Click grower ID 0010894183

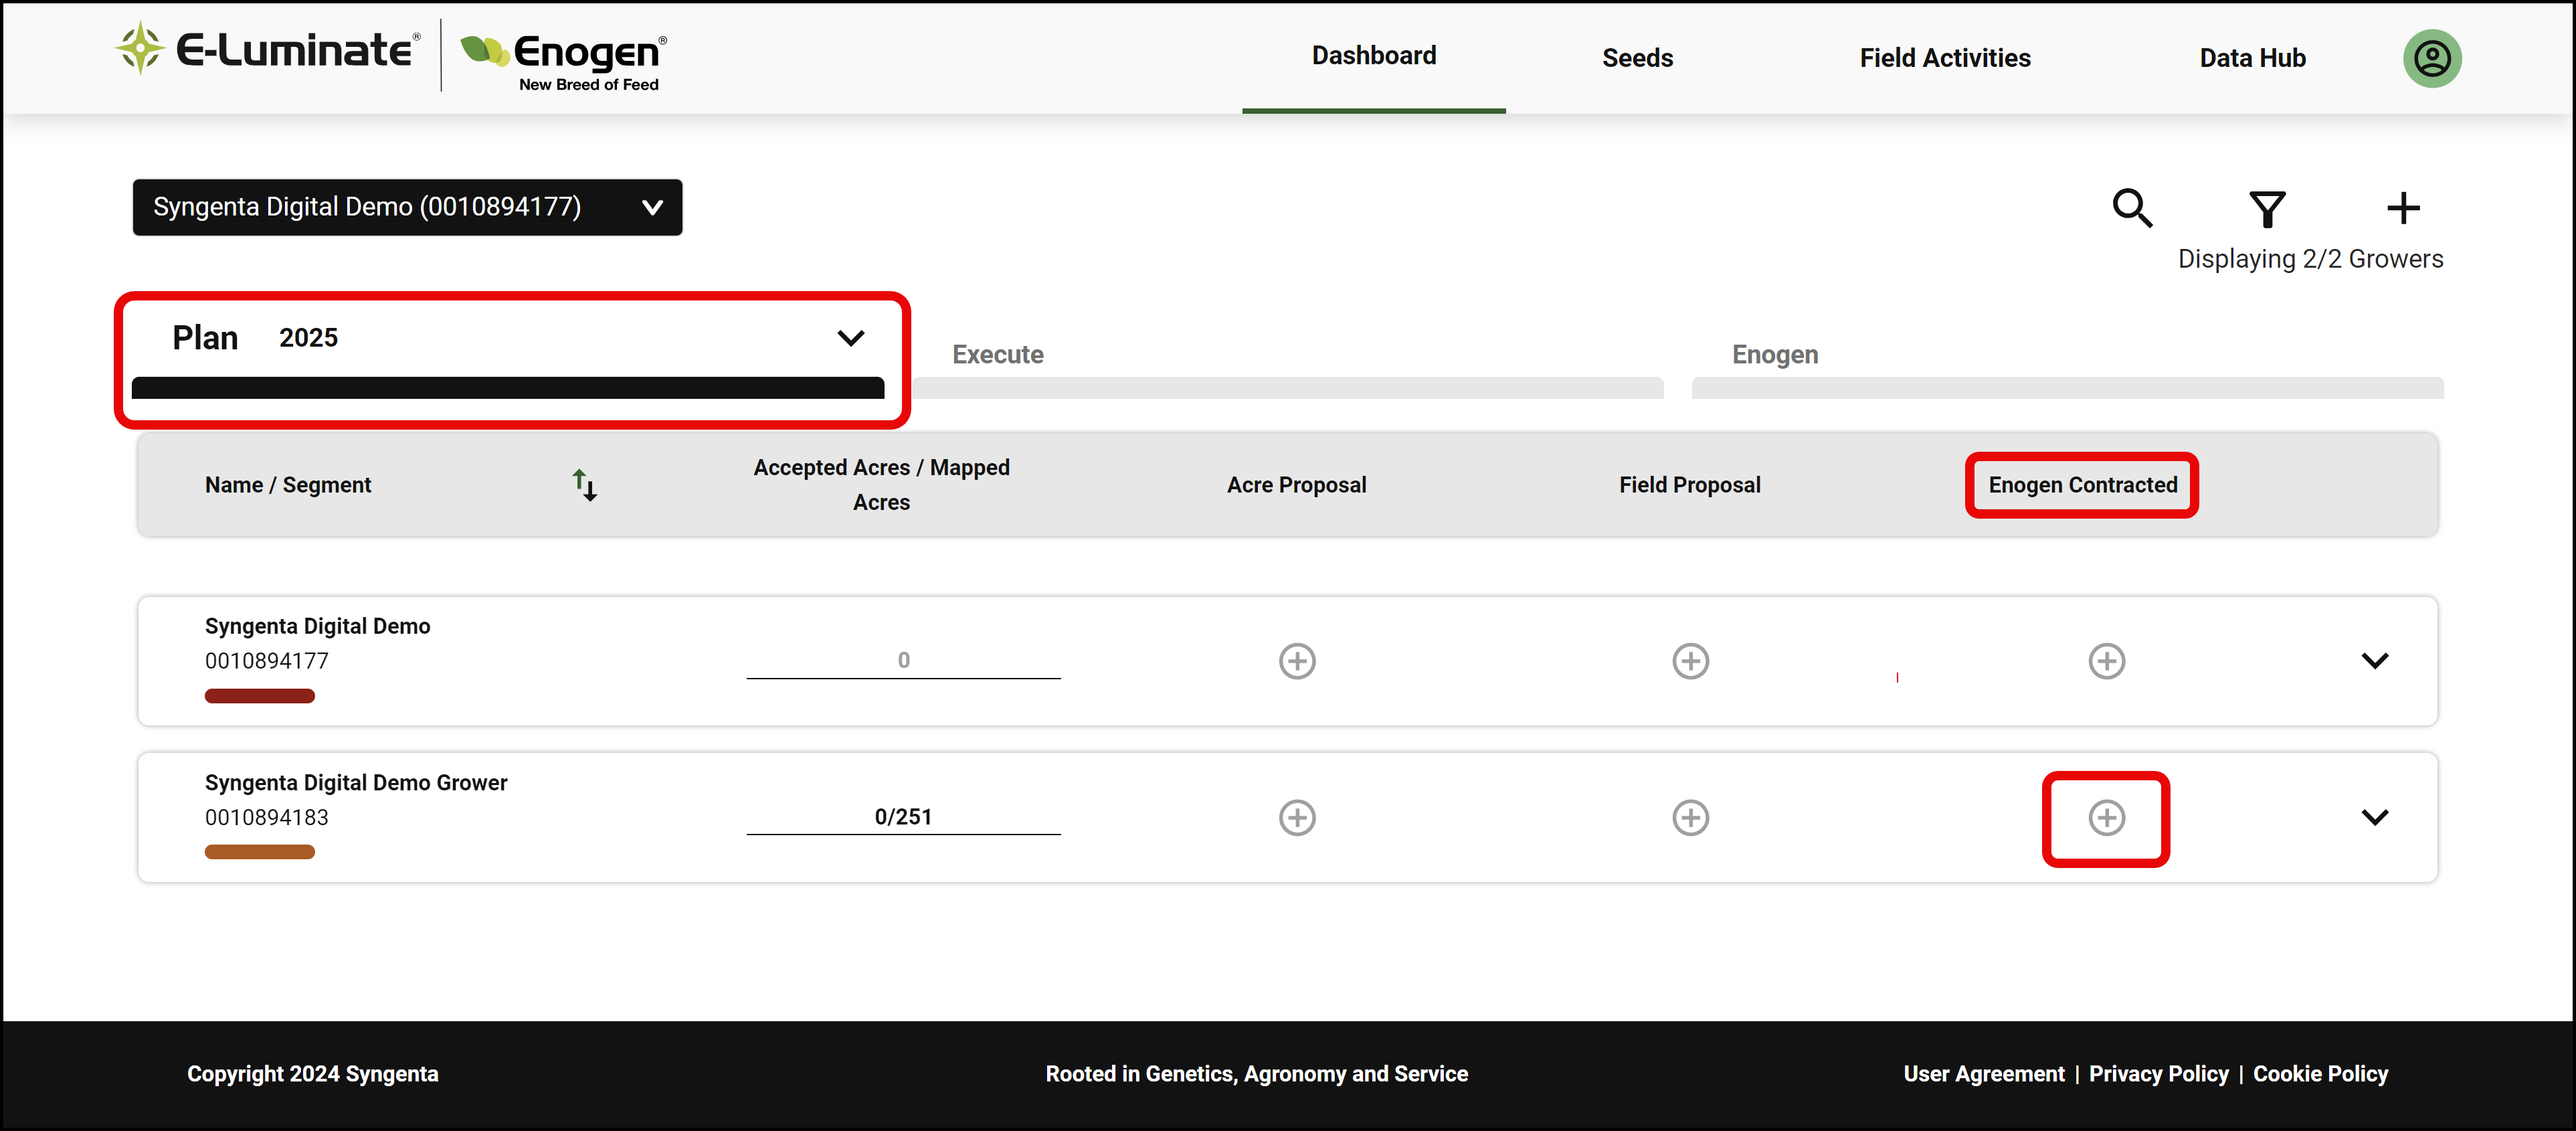267,818
